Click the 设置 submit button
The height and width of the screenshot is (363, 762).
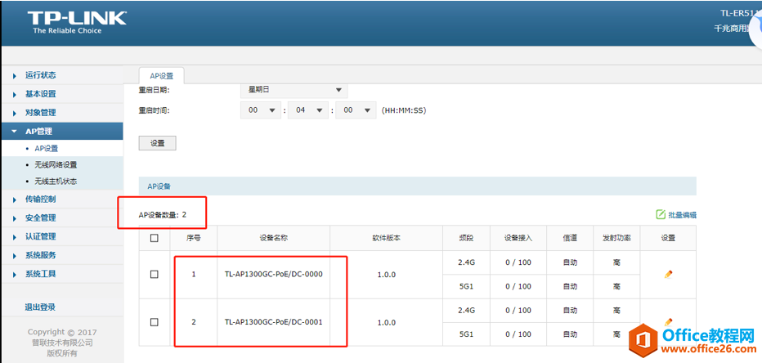(x=158, y=143)
